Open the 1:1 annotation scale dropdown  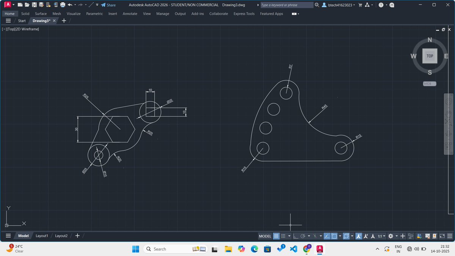pyautogui.click(x=381, y=236)
